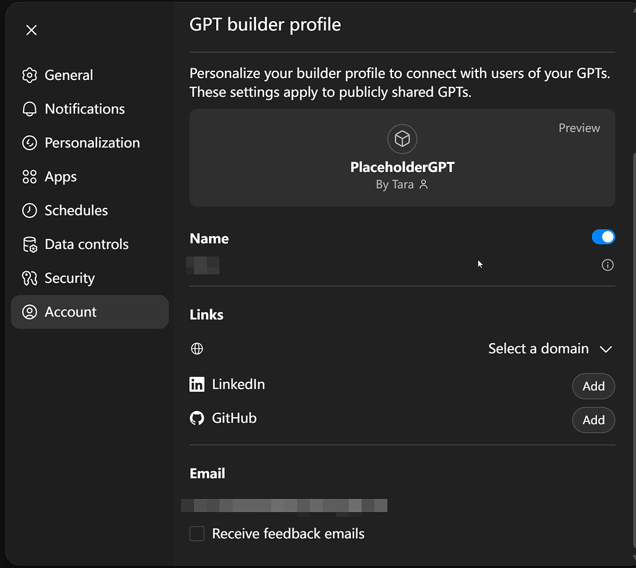Click the Add button for GitHub
The image size is (636, 568).
point(593,420)
